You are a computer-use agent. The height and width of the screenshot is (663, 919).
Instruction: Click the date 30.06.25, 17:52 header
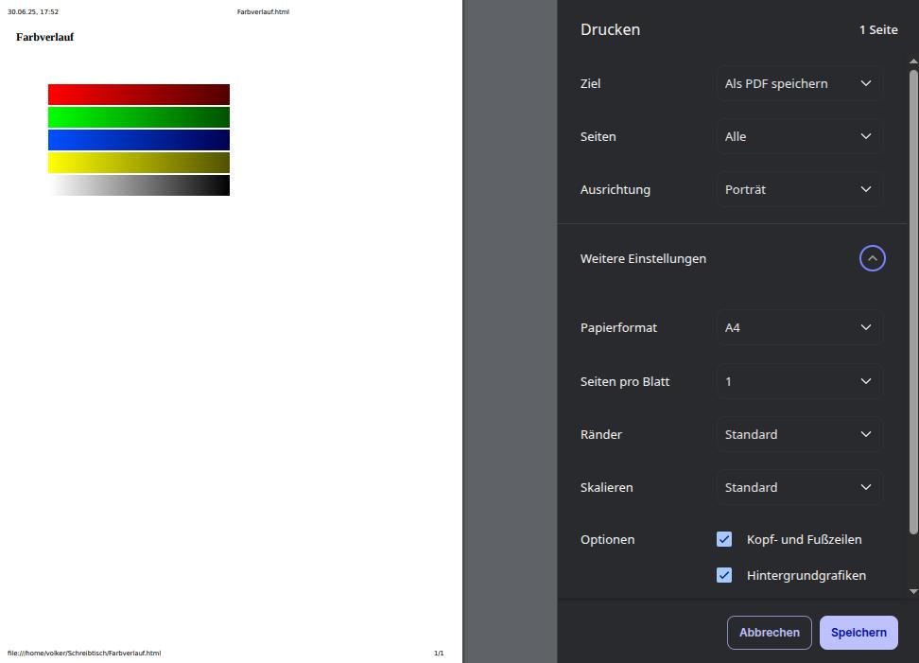[x=33, y=11]
